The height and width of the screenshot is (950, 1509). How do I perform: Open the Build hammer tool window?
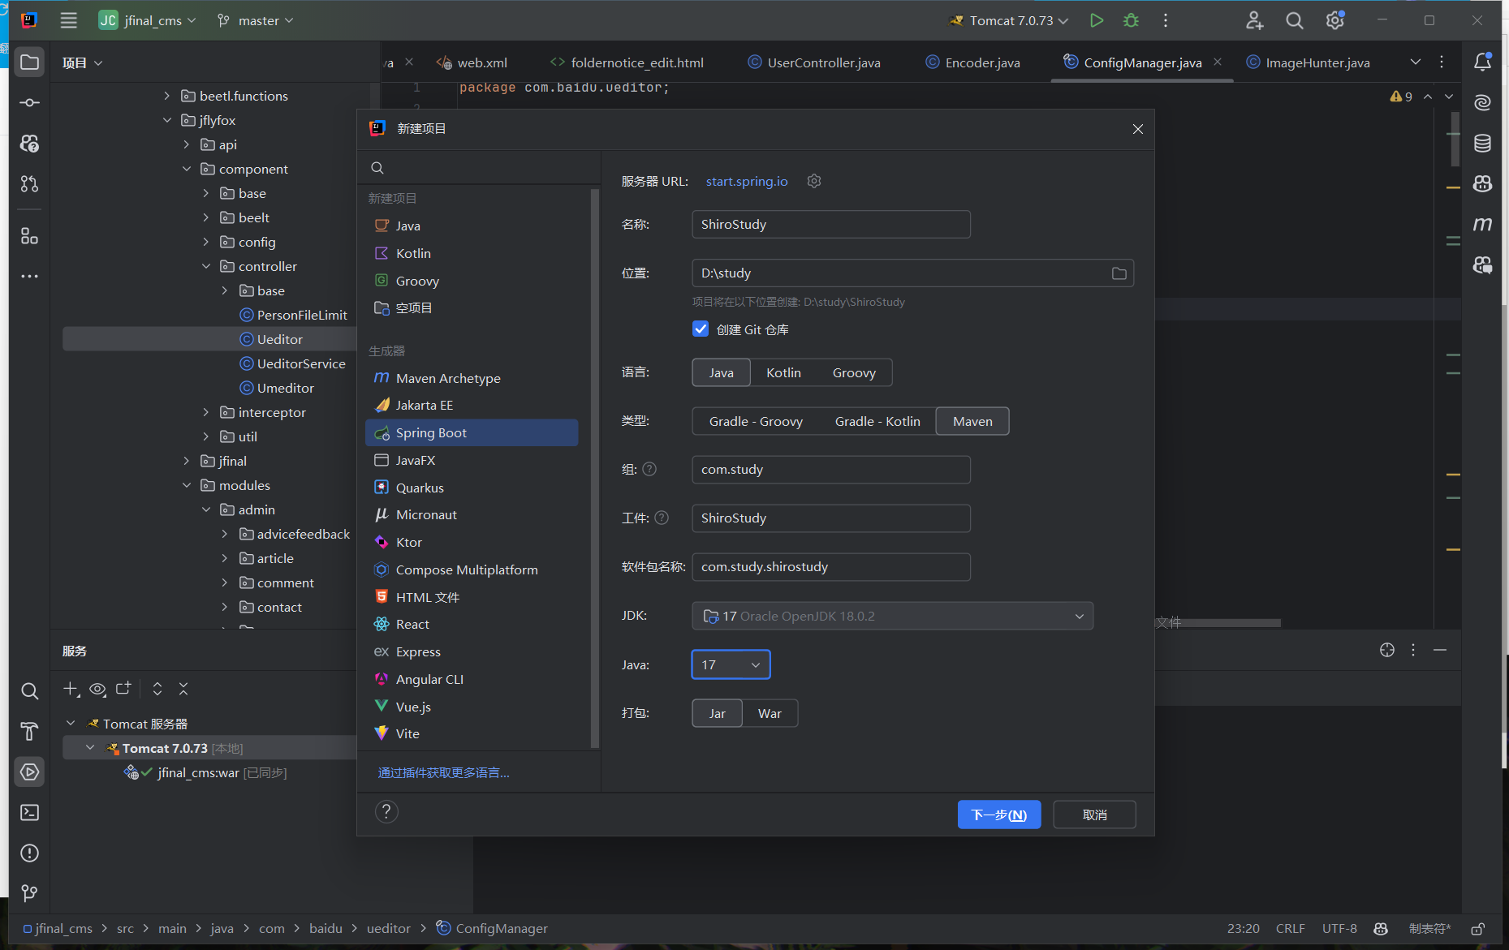tap(29, 731)
